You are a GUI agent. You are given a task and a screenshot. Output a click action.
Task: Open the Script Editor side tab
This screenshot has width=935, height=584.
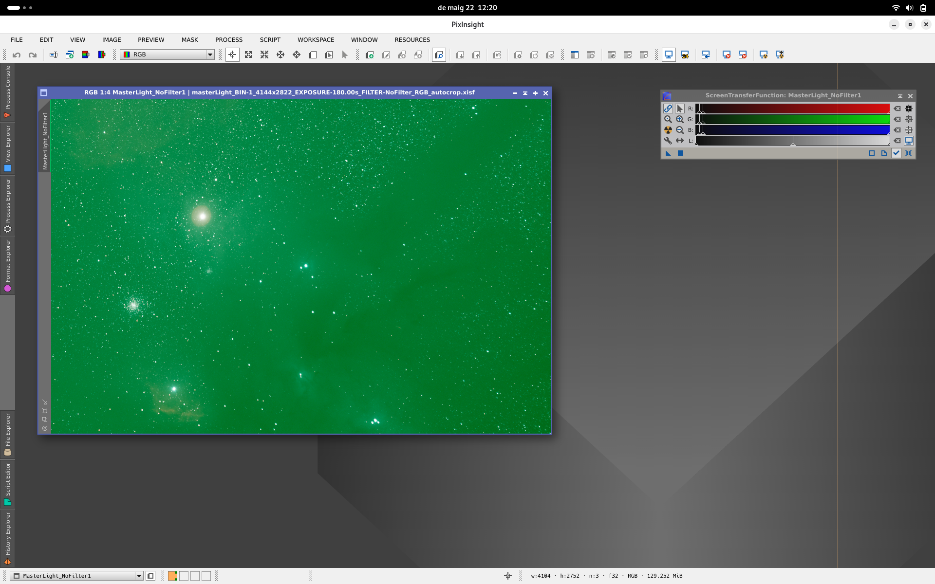tap(7, 484)
